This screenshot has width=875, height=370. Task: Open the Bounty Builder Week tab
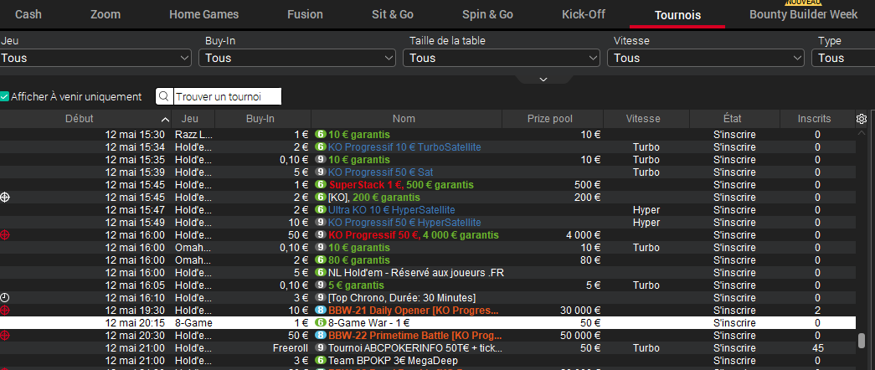point(804,14)
